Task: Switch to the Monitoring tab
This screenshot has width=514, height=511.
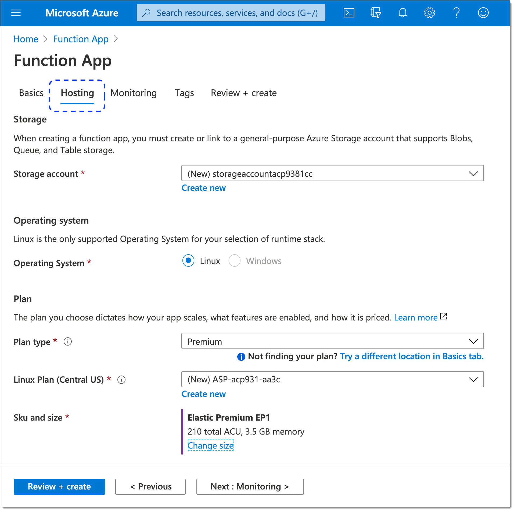Action: click(x=134, y=93)
